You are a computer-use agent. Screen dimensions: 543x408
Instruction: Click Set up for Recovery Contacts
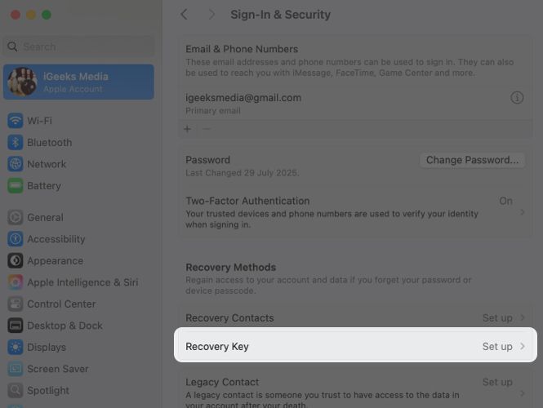497,318
